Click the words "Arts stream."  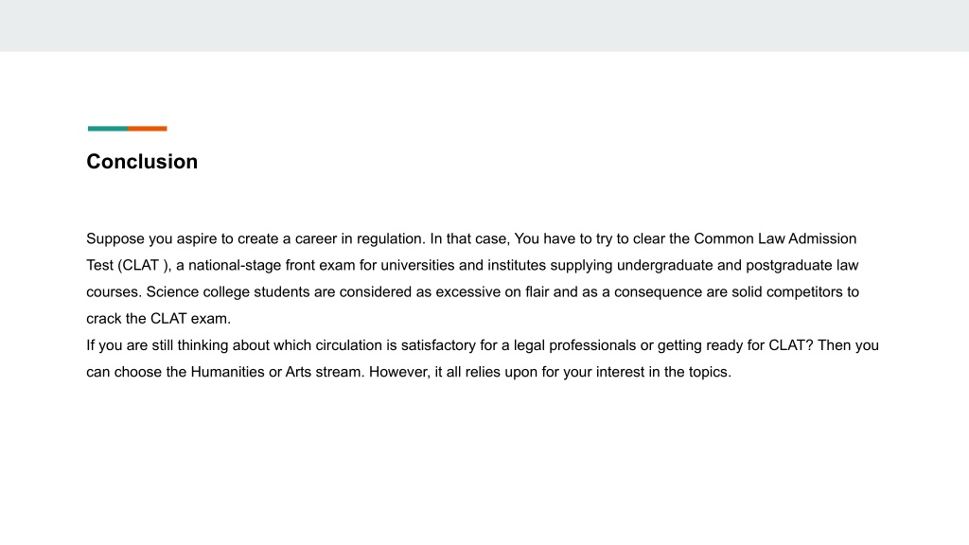click(x=325, y=372)
